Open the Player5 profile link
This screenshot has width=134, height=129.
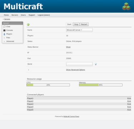click(x=30, y=110)
